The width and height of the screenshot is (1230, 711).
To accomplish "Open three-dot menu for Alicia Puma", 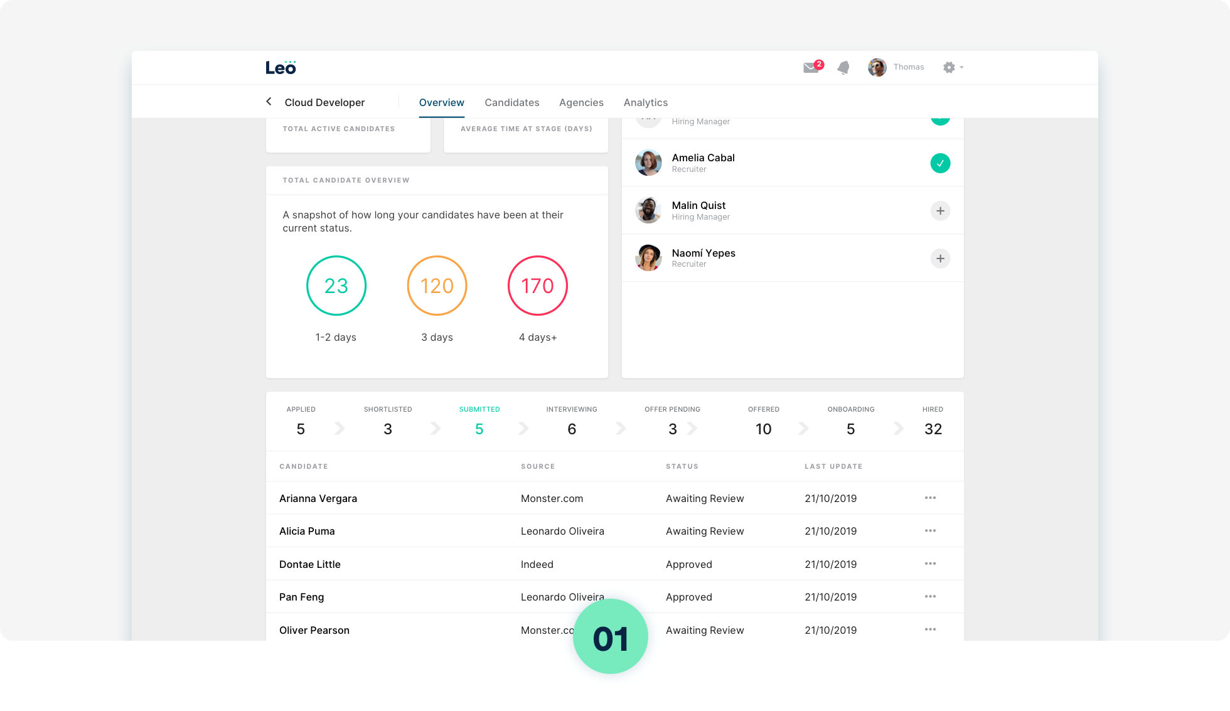I will pos(930,531).
